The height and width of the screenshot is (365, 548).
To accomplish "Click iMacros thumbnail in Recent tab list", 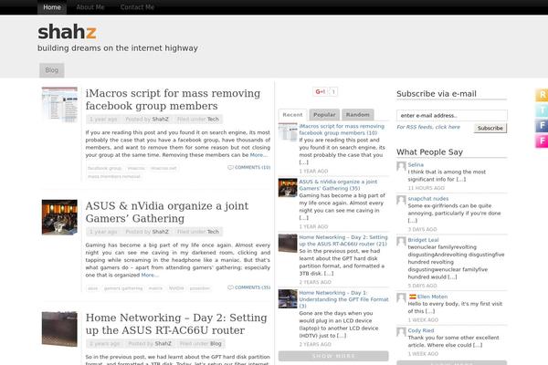I will click(288, 132).
